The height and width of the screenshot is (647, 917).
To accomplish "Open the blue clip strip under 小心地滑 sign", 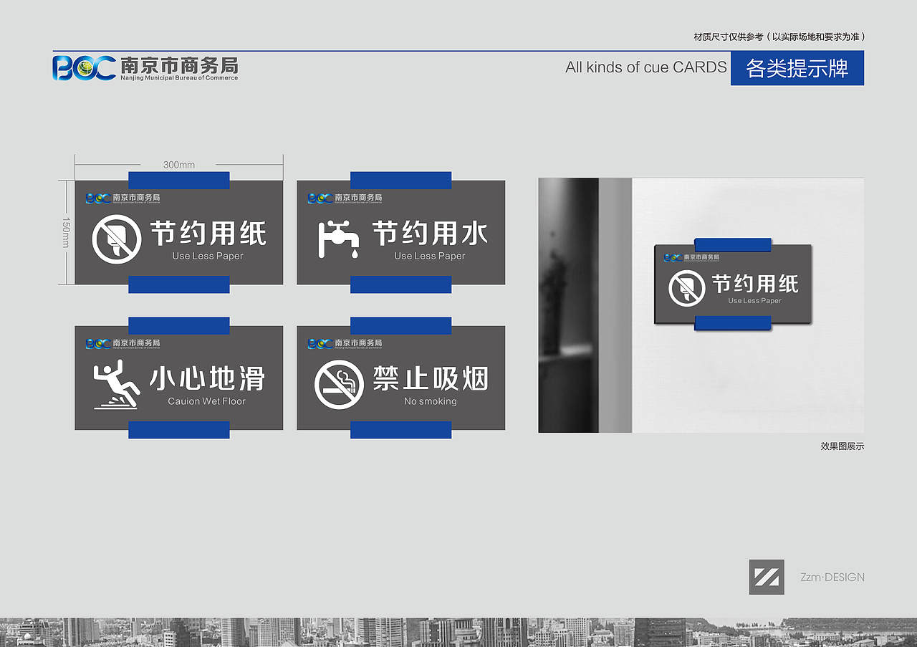I will 178,431.
